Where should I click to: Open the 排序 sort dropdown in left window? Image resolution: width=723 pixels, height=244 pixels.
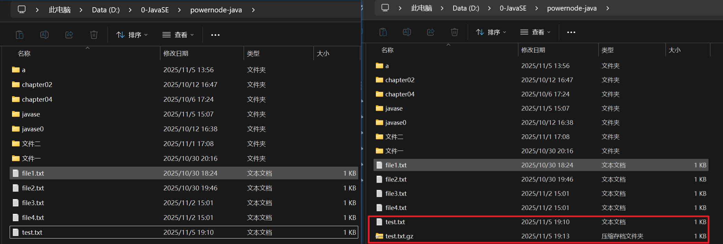pos(132,35)
